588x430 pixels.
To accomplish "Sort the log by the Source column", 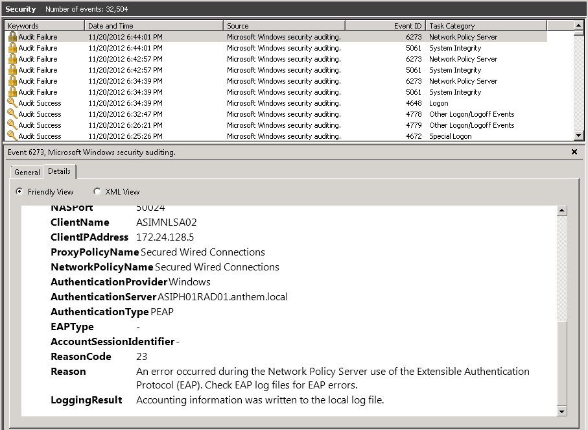I will 285,25.
